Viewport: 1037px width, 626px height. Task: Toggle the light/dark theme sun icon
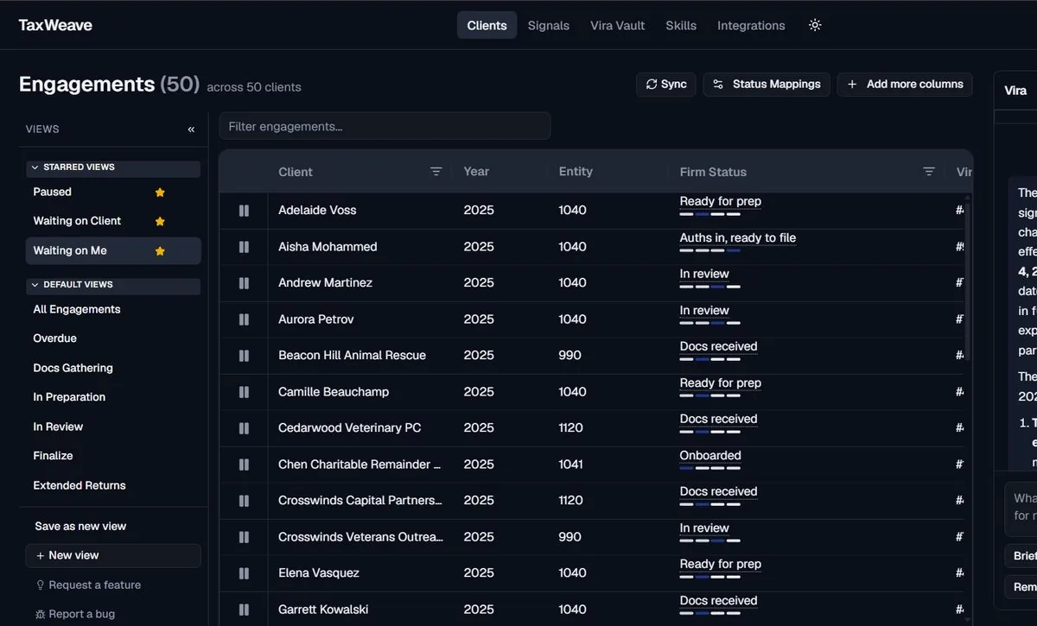pos(815,25)
